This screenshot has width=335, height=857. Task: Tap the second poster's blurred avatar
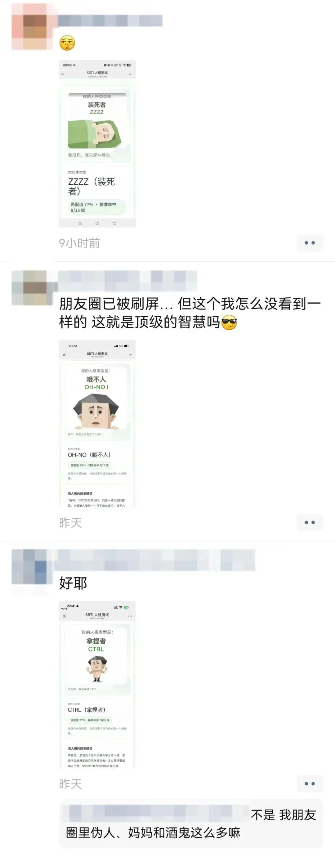(32, 288)
